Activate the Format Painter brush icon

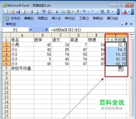click(77, 11)
